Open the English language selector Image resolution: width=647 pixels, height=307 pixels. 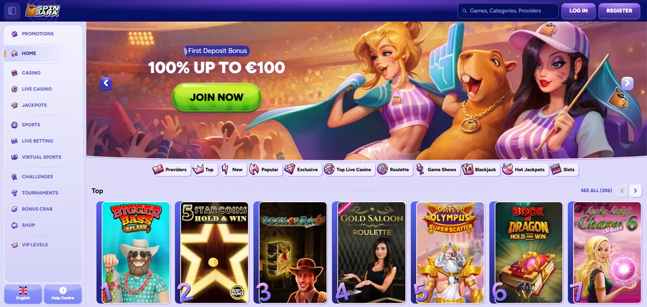[23, 294]
